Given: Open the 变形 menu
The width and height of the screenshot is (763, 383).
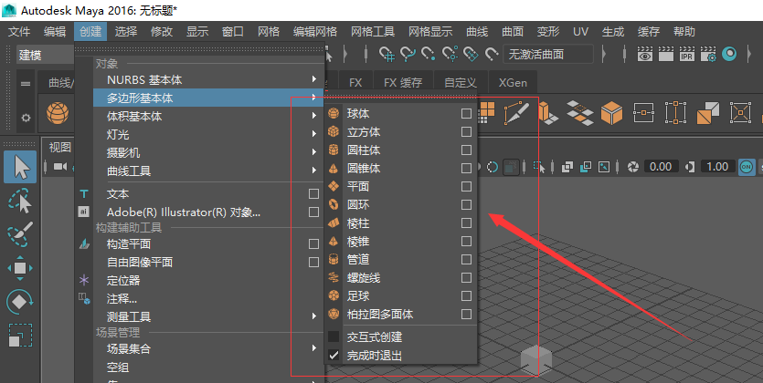Looking at the screenshot, I should 548,32.
